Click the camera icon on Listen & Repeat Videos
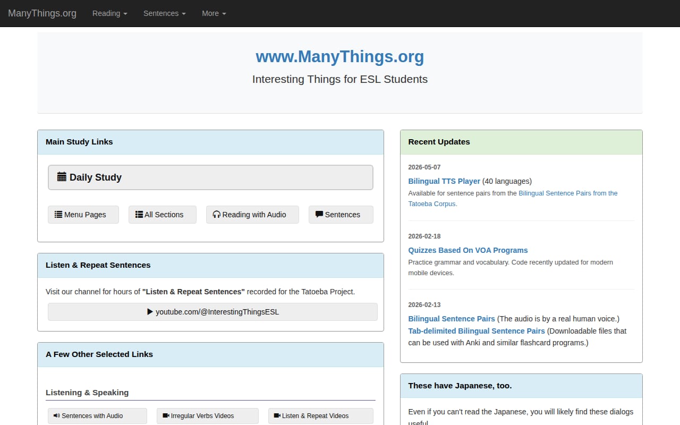Viewport: 680px width, 425px height. click(x=277, y=415)
